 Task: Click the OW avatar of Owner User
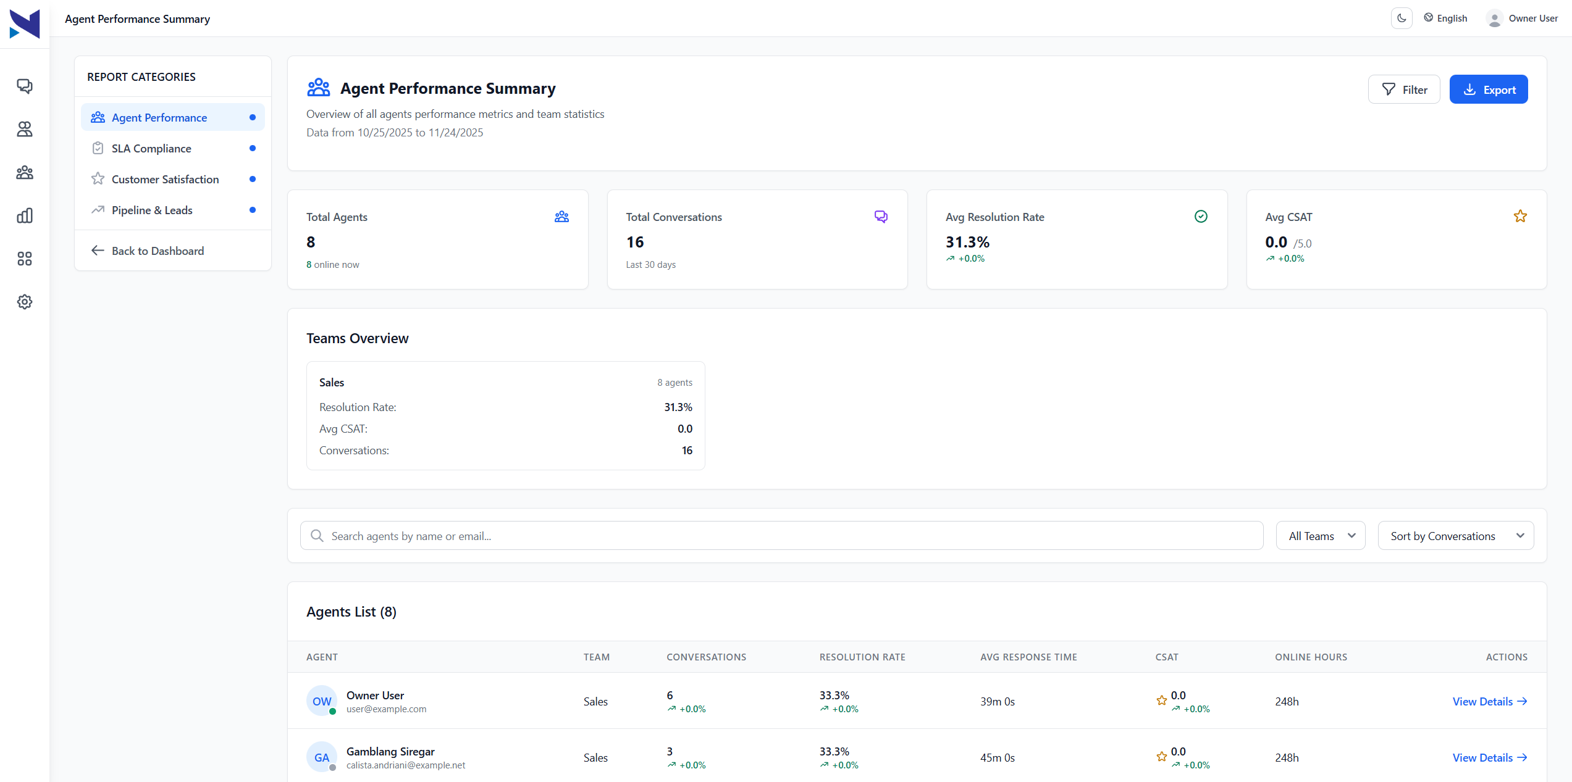coord(322,701)
